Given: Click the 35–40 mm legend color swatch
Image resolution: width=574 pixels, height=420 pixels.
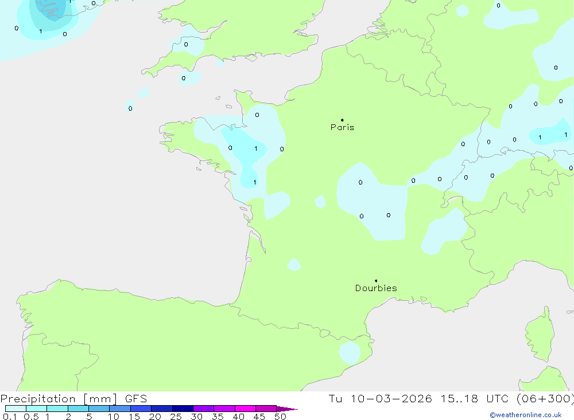Looking at the screenshot, I should click(224, 409).
